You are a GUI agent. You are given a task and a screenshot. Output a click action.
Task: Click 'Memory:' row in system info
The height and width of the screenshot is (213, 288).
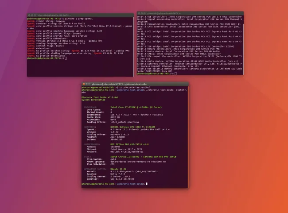pyautogui.click(x=103, y=147)
